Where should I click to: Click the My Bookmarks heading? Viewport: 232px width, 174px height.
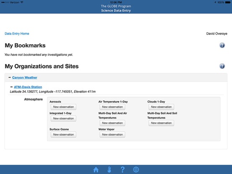coord(25,45)
